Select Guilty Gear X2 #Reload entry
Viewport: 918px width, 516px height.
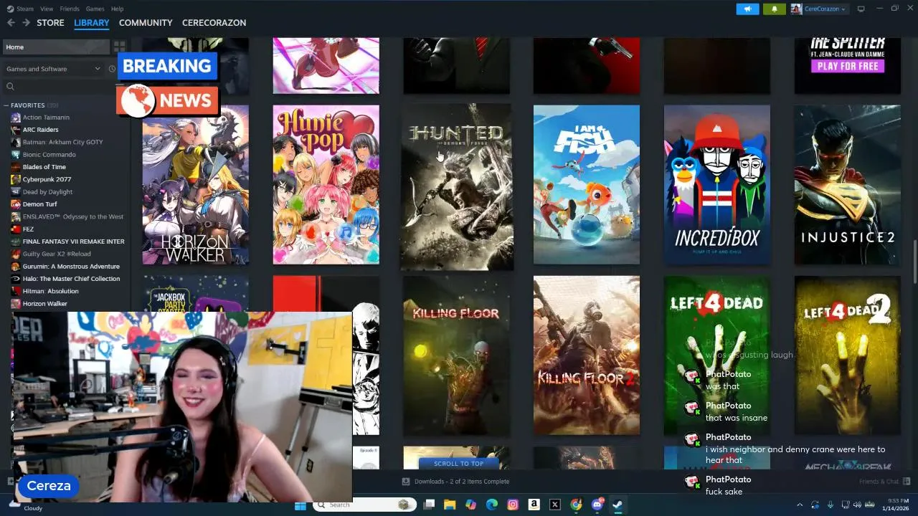tap(57, 254)
